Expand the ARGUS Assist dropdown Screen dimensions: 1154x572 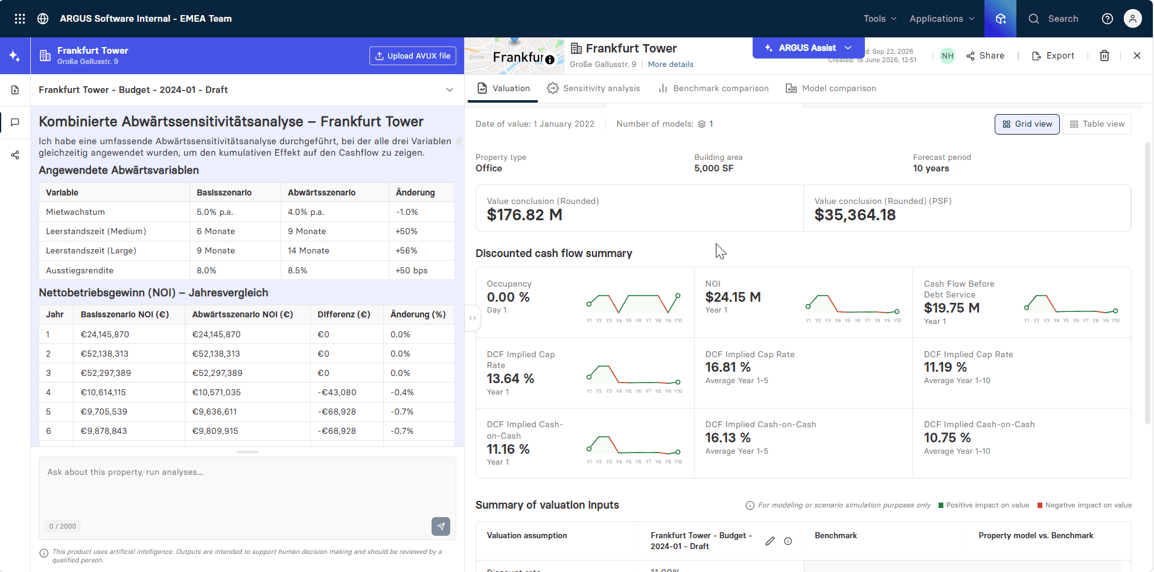808,48
